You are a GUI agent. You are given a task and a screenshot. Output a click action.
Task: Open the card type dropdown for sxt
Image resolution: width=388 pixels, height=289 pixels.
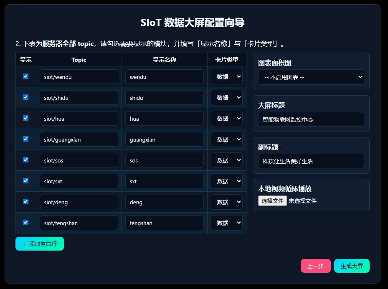[226, 181]
